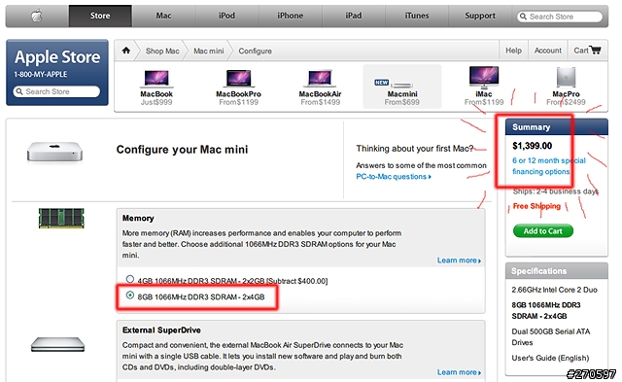This screenshot has height=382, width=622.
Task: Click the 1-800-MY-APPLE phone number
Action: pyautogui.click(x=41, y=75)
